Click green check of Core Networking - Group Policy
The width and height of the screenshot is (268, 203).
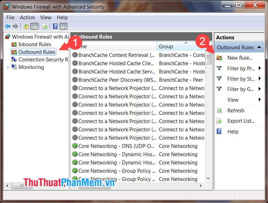pyautogui.click(x=75, y=171)
